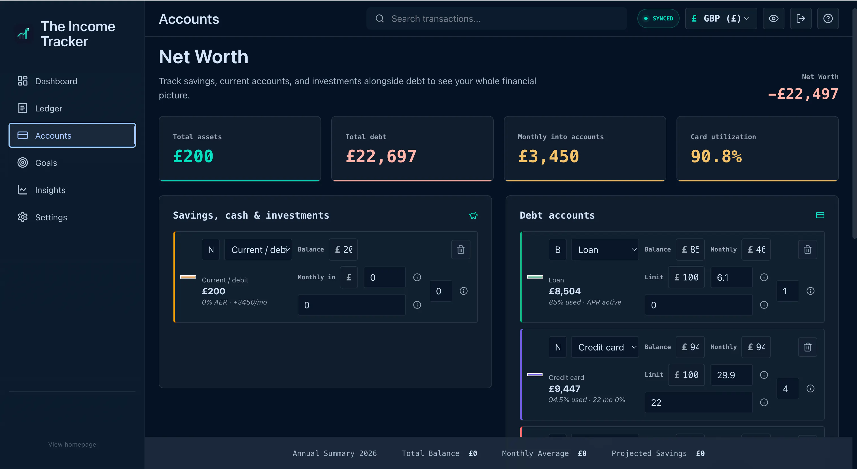Click the piggy bank icon in Savings panel

(x=473, y=216)
